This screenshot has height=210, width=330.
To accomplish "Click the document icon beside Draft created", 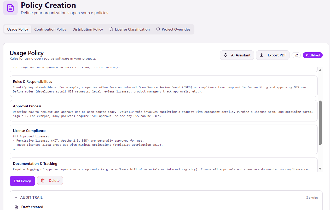I will click(x=16, y=207).
